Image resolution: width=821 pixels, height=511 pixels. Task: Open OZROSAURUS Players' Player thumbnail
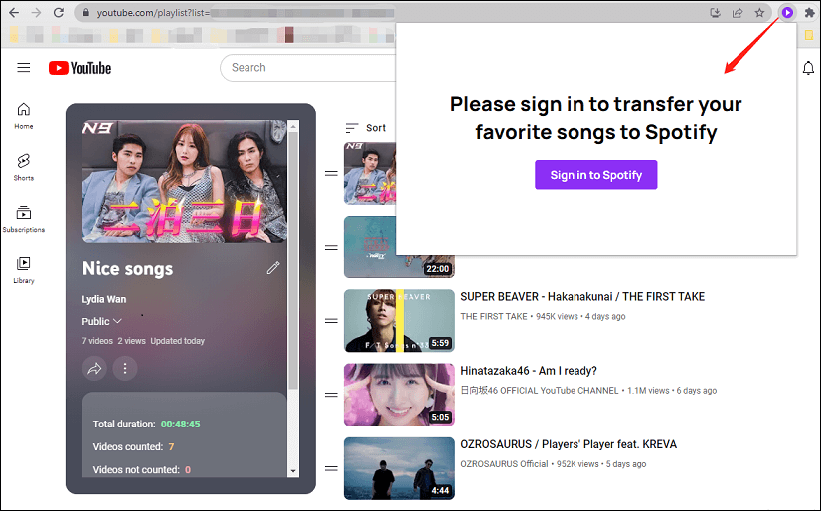pyautogui.click(x=399, y=468)
